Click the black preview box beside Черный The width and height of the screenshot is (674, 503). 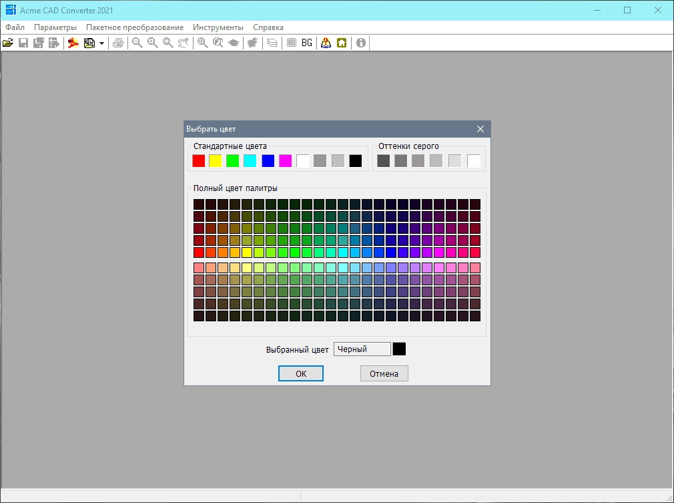click(399, 349)
